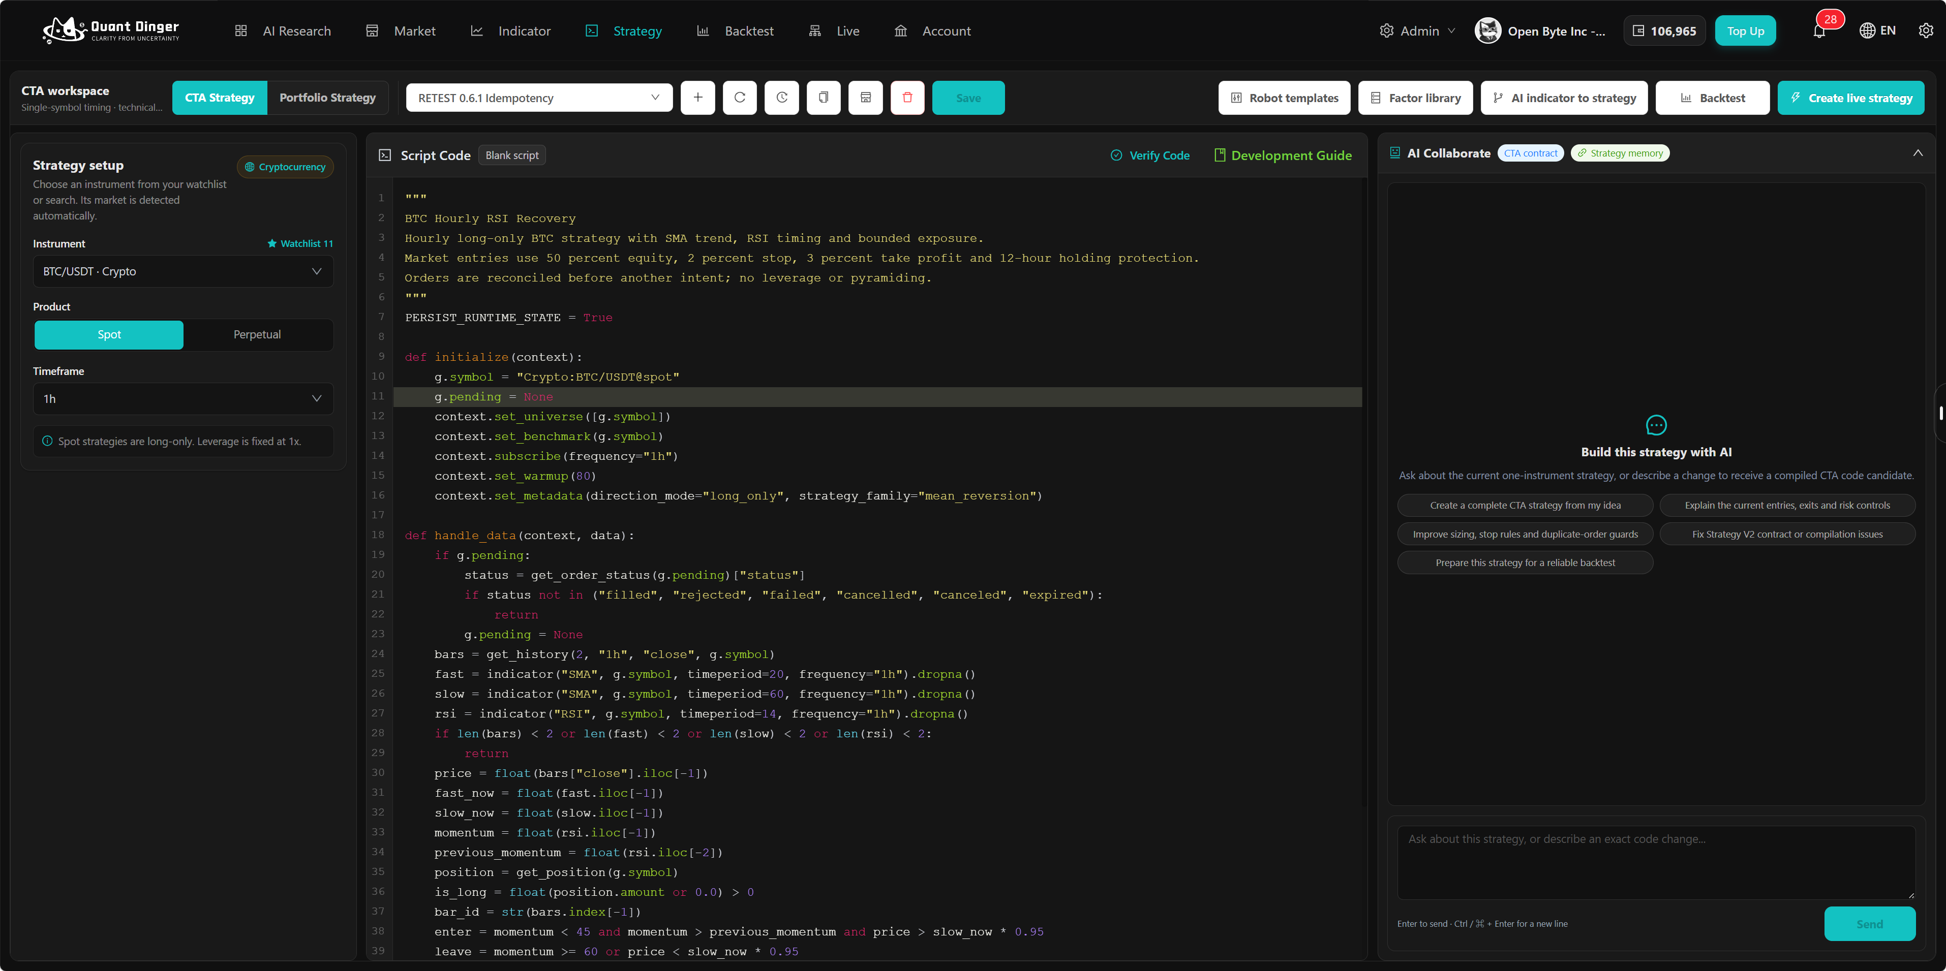Open the Market nav item
The width and height of the screenshot is (1946, 971).
[x=401, y=31]
